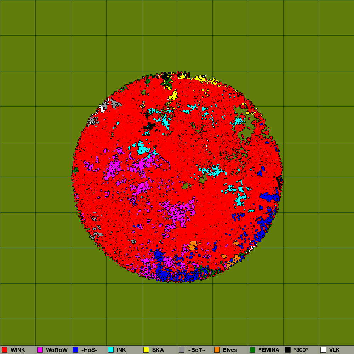354x354 pixels.
Task: Select the blue -HoS- legend swatch
Action: coord(75,350)
